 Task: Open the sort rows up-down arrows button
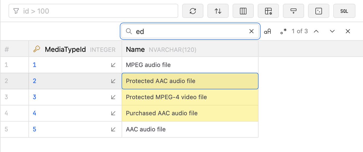[x=218, y=11]
